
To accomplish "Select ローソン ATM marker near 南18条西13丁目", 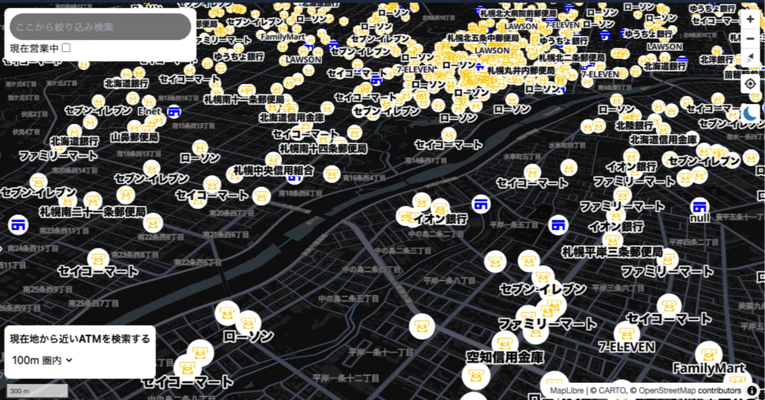I will (x=200, y=148).
